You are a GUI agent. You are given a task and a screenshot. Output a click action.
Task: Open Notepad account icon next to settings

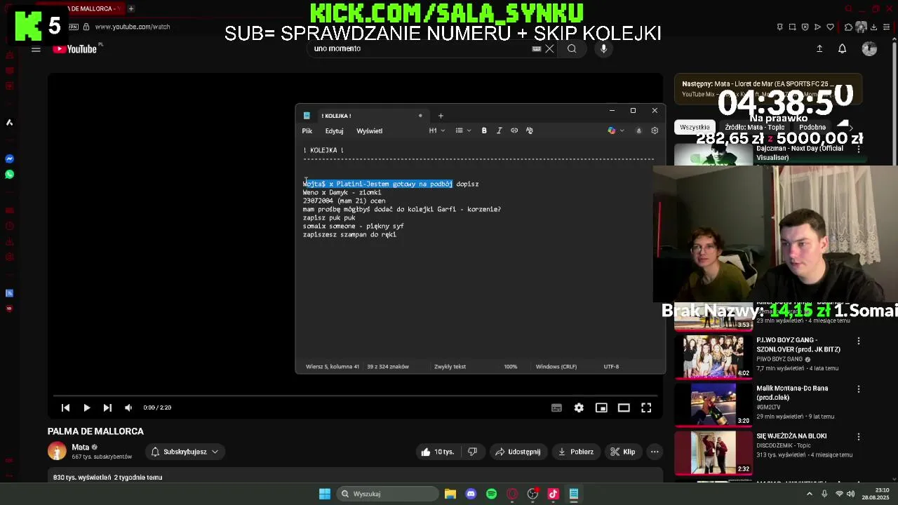tap(638, 130)
